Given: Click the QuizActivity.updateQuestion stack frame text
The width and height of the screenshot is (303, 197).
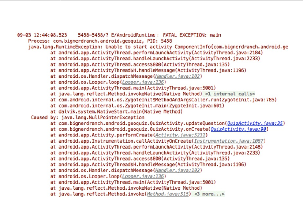Looking at the screenshot, I should point(168,123).
